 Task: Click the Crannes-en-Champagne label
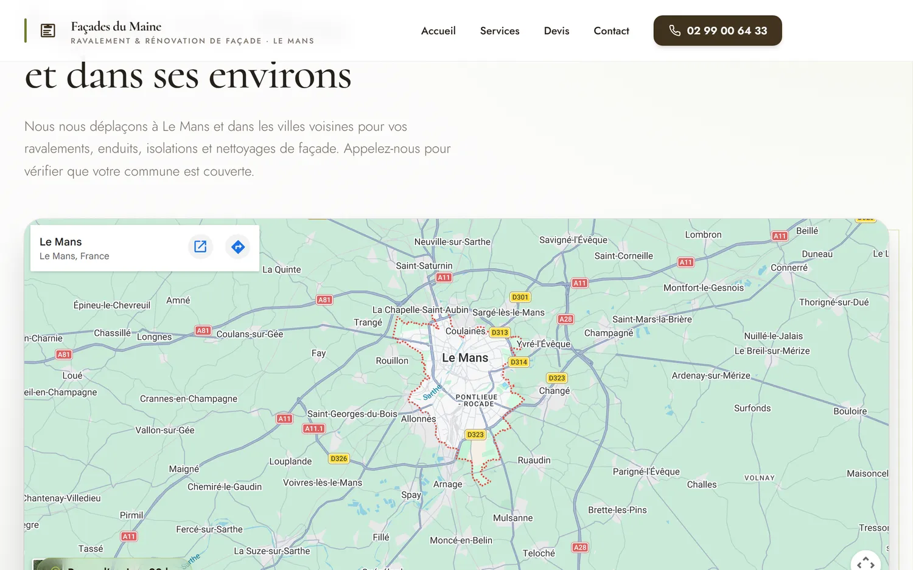tap(189, 399)
